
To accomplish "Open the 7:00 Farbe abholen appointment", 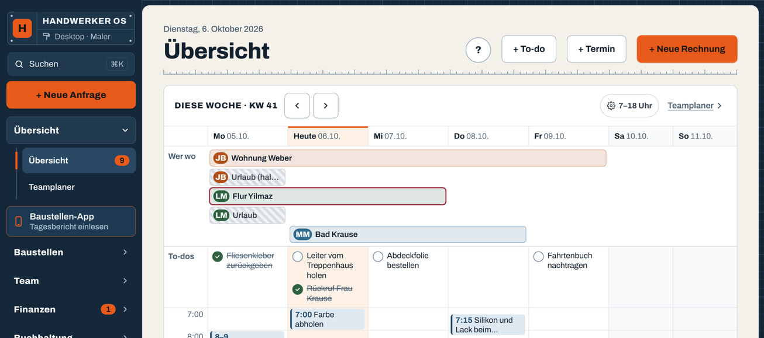I will pyautogui.click(x=328, y=319).
